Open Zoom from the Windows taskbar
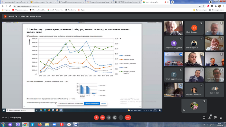The width and height of the screenshot is (226, 127). pyautogui.click(x=54, y=124)
